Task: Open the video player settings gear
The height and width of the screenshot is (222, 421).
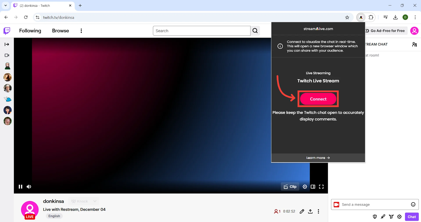Action: [305, 187]
